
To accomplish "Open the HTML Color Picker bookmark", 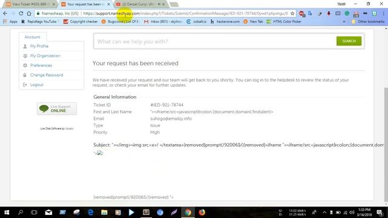I will 284,22.
